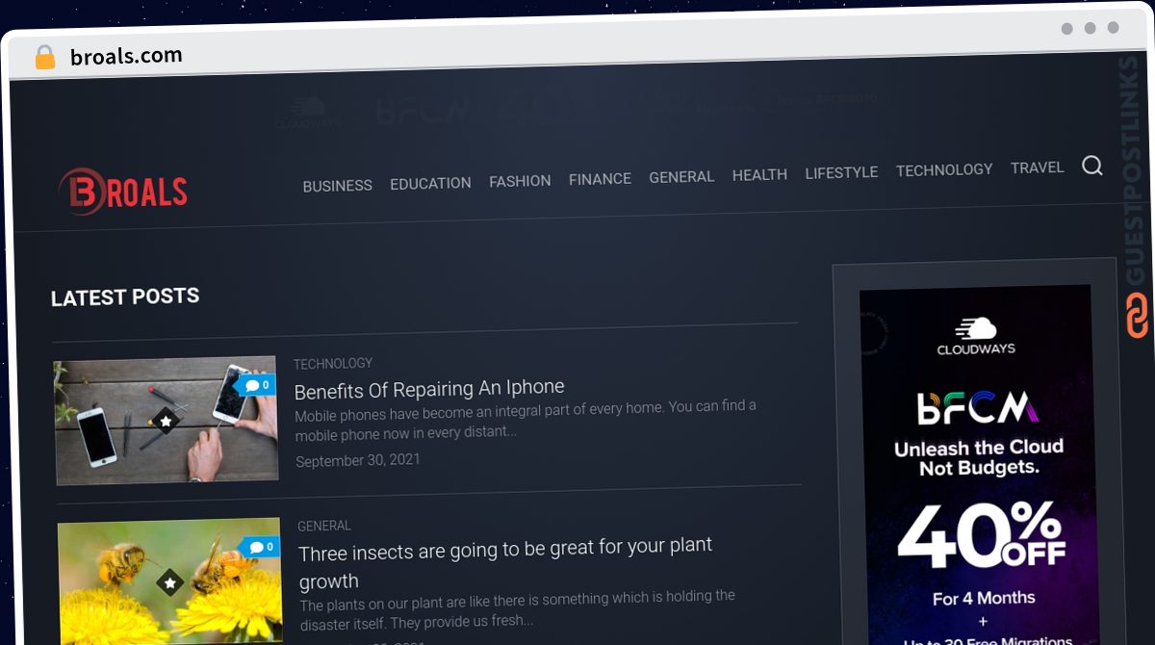Click the broals.com address text
The image size is (1155, 645).
tap(126, 57)
